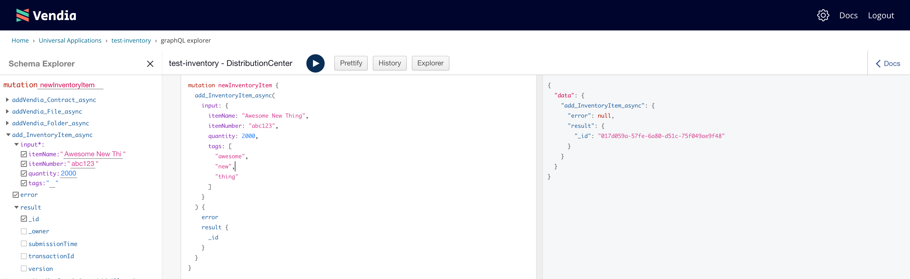Viewport: 910px width, 279px height.
Task: Open the History panel
Action: point(389,63)
